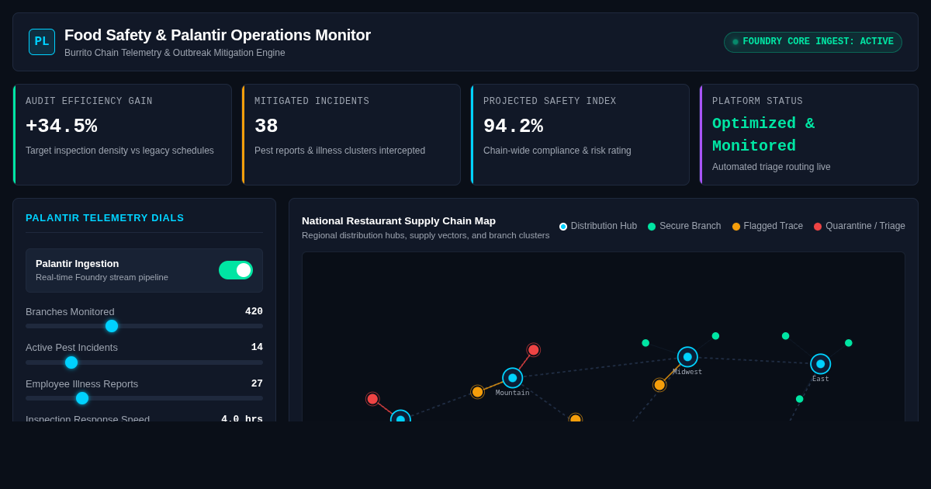Select the East distribution hub node
Viewport: 931px width, 489px height.
(821, 364)
